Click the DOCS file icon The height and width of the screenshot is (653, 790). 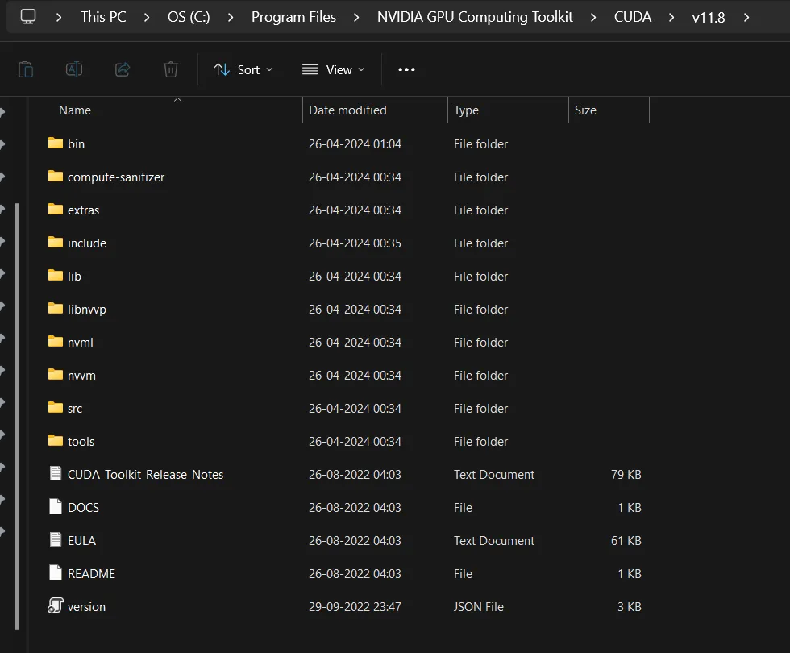click(56, 506)
